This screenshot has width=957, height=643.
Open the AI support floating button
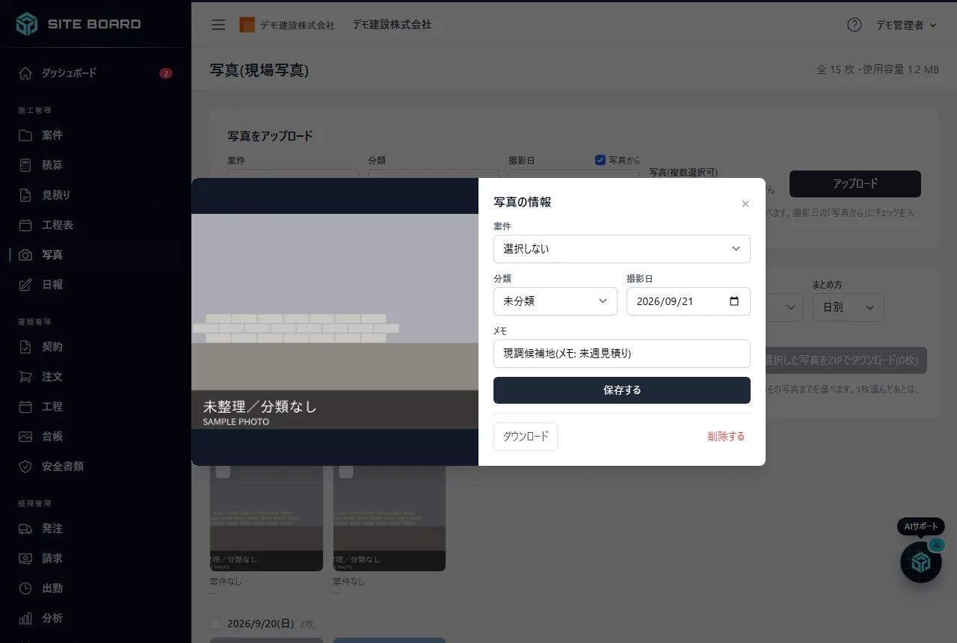[921, 562]
